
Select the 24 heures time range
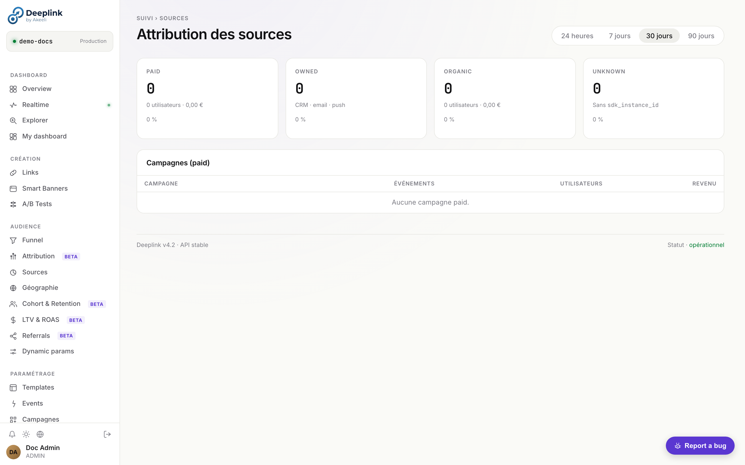[577, 36]
